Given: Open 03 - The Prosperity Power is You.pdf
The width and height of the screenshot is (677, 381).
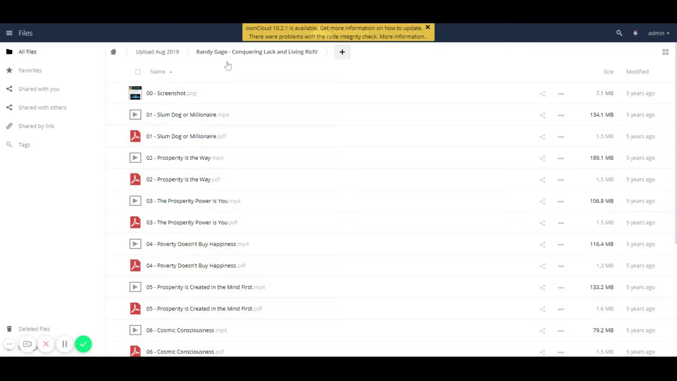Looking at the screenshot, I should pyautogui.click(x=191, y=222).
